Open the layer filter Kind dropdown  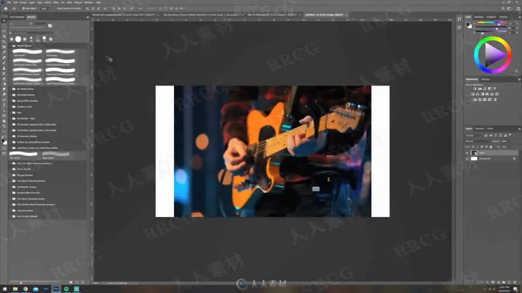point(474,135)
